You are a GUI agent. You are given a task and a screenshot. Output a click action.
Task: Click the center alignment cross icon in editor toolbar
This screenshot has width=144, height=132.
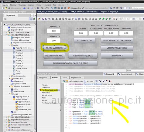coord(73,19)
